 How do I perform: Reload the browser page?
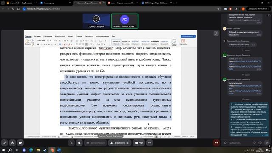click(13, 9)
